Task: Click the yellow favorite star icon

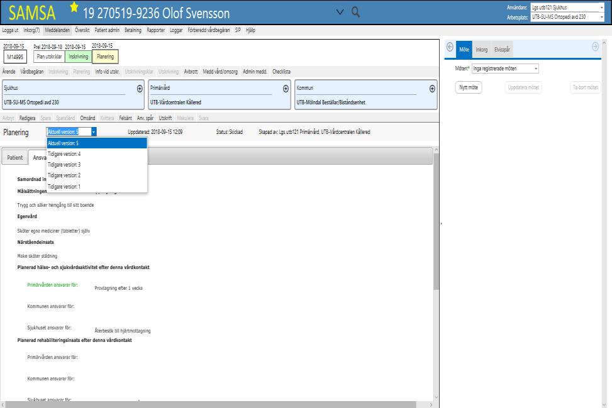Action: 74,7
